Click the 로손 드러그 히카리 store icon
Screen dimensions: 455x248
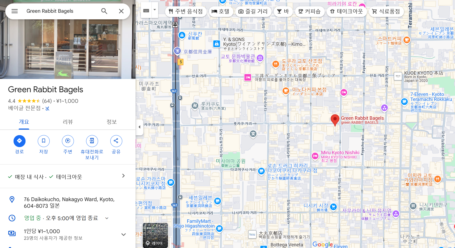(x=261, y=171)
